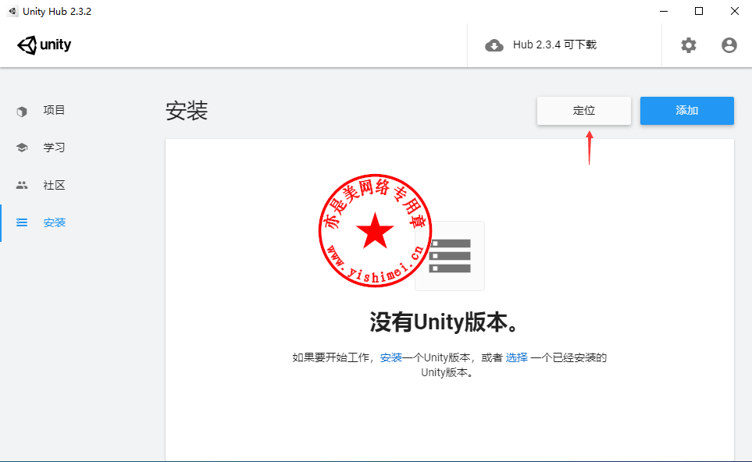Viewport: 752px width, 462px height.
Task: Click the Unity Hub title bar icon
Action: click(12, 11)
